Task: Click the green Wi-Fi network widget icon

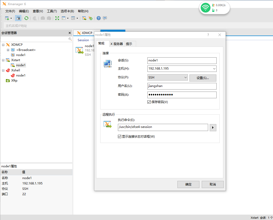Action: (205, 8)
